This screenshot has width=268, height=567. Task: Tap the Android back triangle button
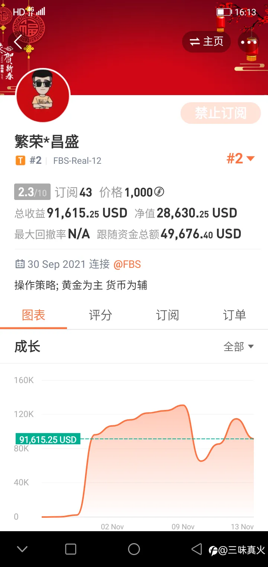[196, 549]
